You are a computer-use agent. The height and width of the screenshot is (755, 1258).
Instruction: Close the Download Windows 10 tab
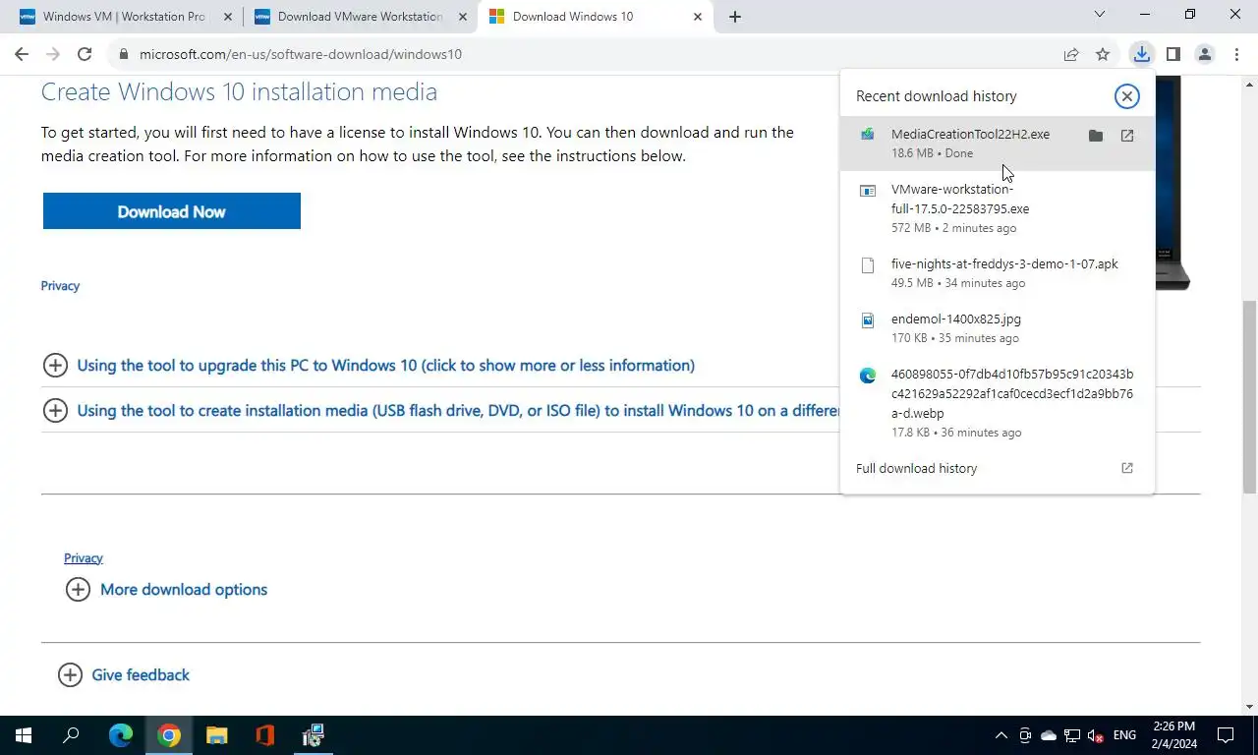(x=698, y=17)
